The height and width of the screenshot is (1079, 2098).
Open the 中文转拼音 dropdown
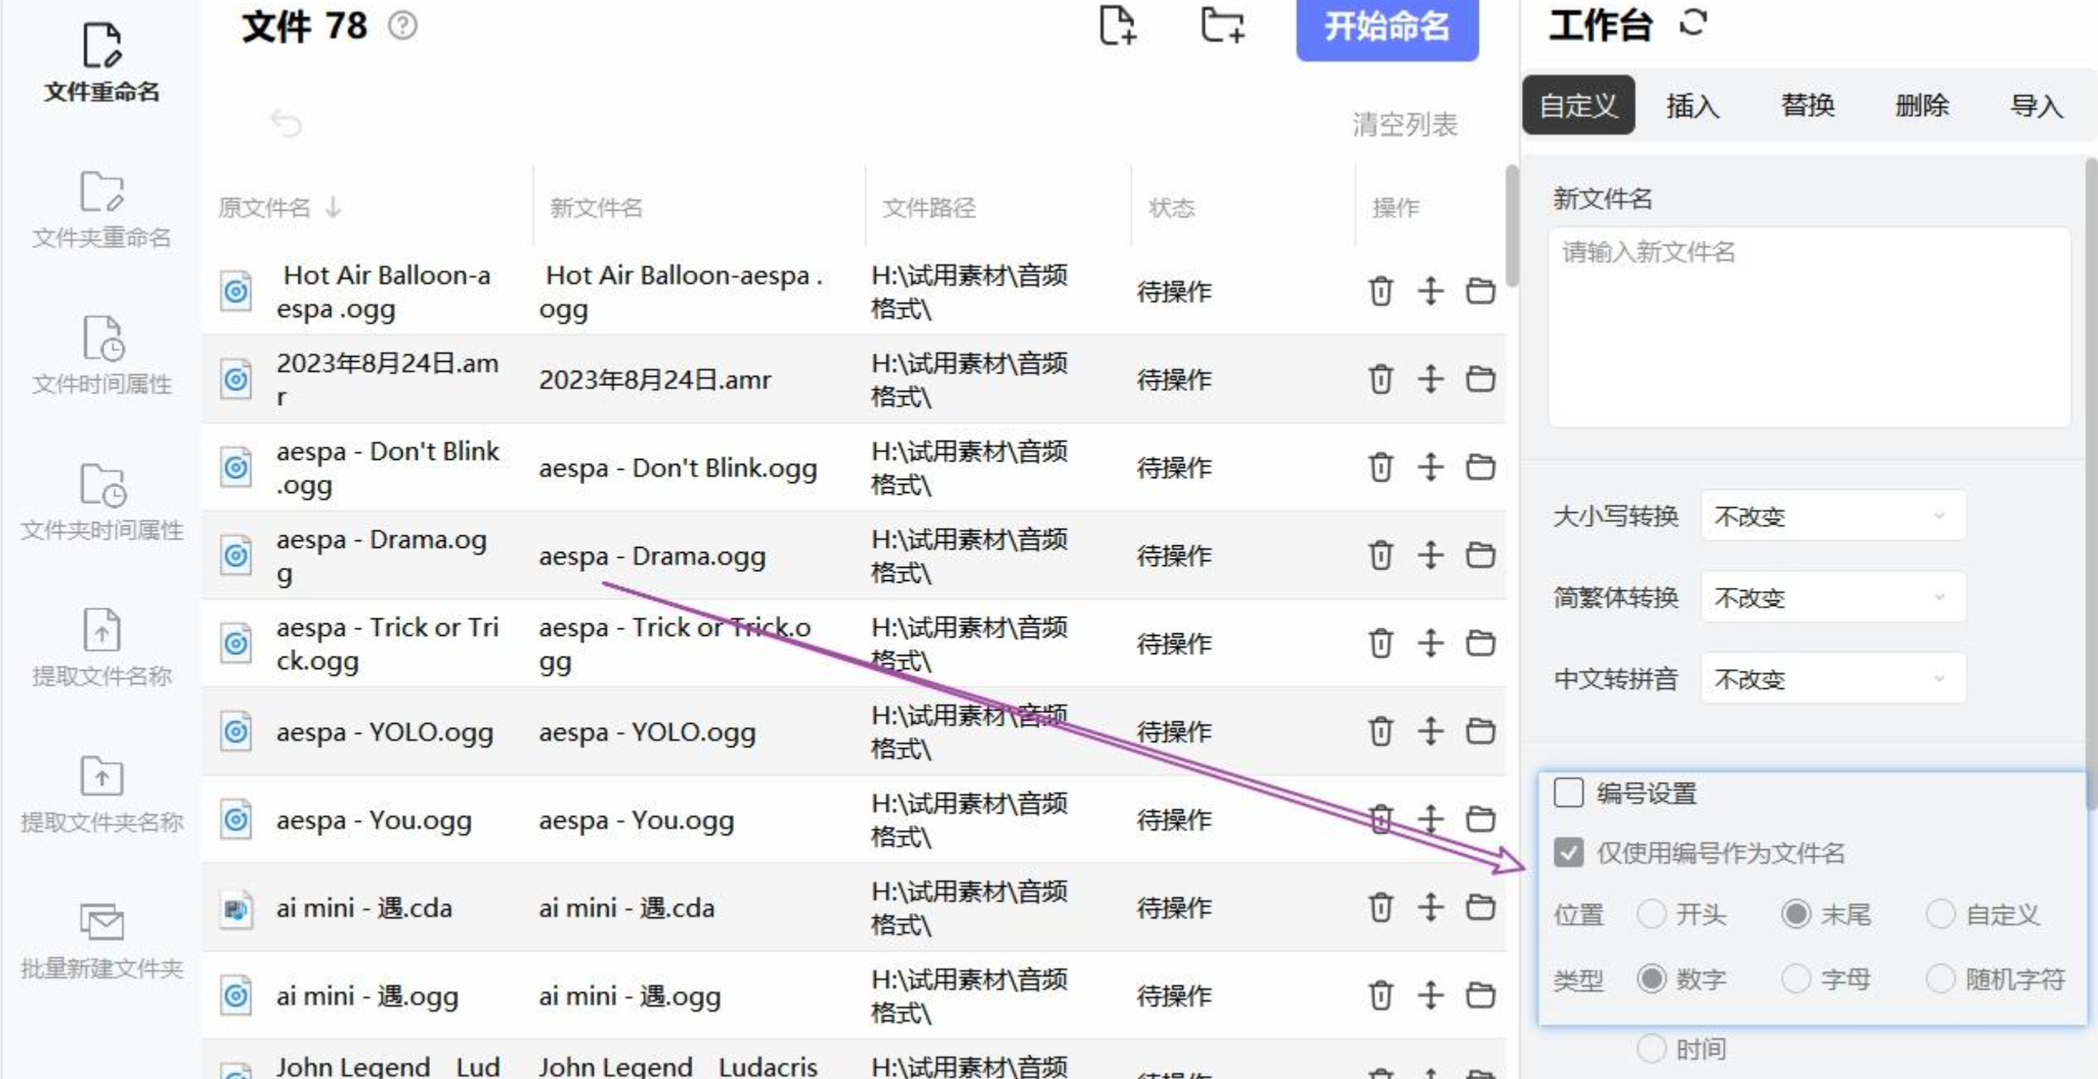tap(1832, 679)
